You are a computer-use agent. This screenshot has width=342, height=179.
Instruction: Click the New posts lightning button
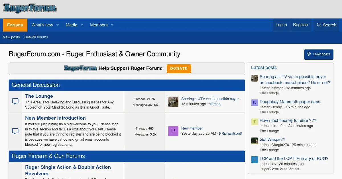coord(318,54)
